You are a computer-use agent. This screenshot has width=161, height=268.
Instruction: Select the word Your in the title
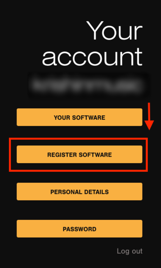[x=114, y=30]
